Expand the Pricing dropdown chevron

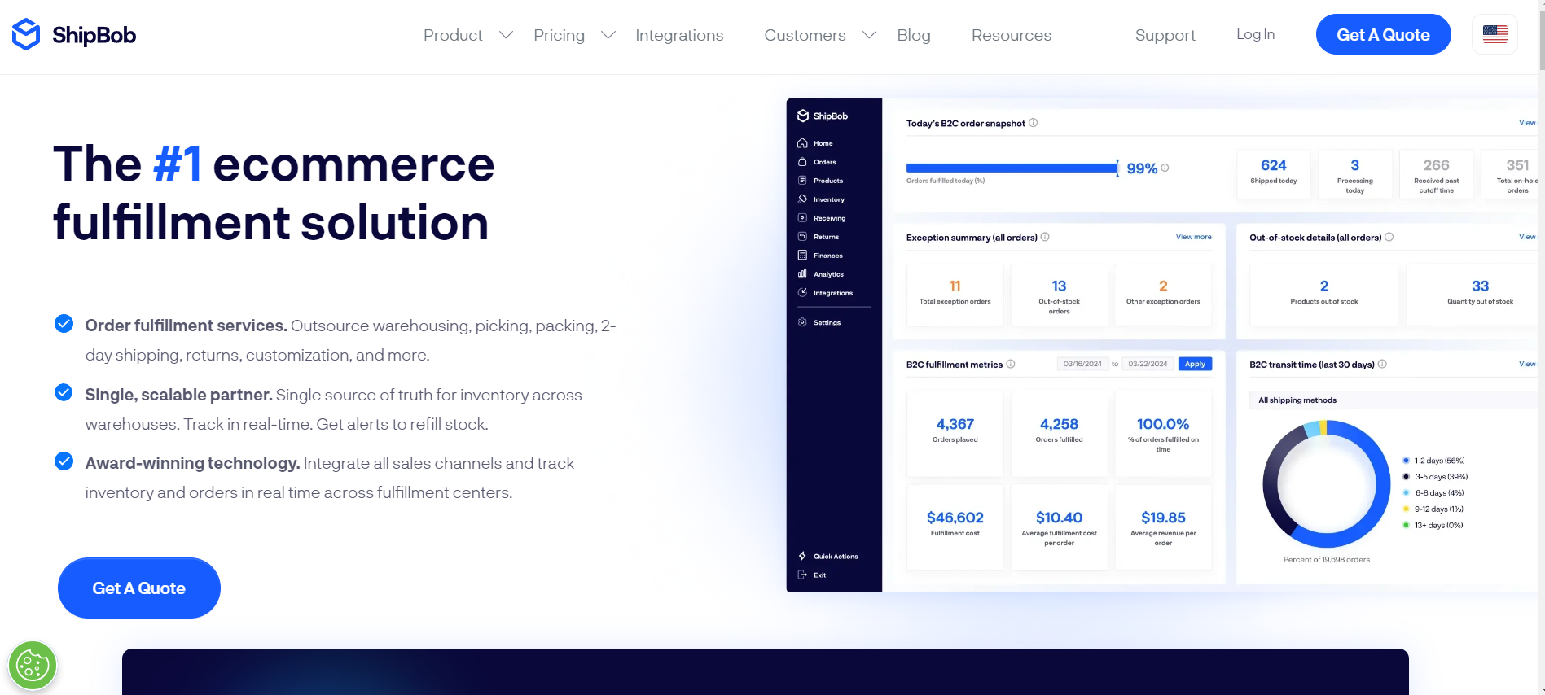608,35
